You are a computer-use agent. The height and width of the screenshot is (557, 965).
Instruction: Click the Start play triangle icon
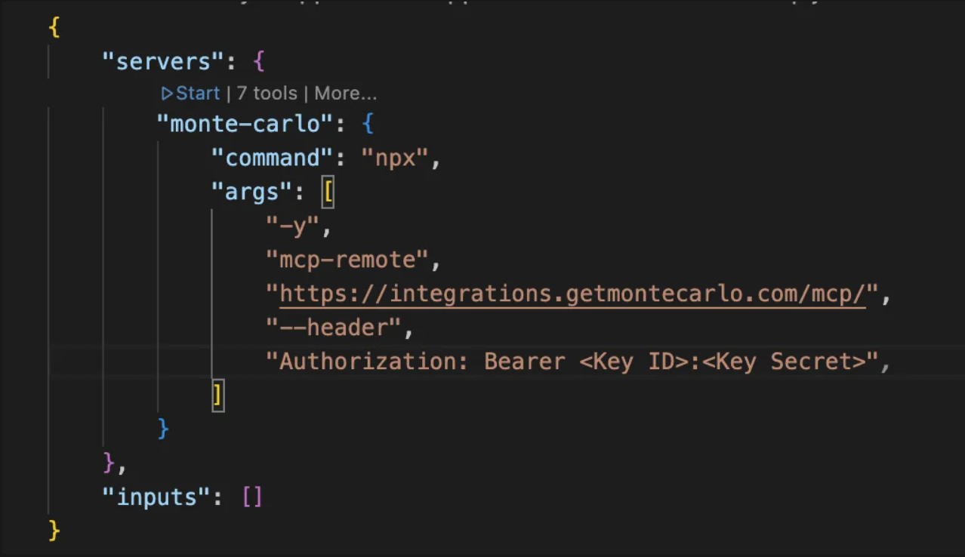point(167,94)
